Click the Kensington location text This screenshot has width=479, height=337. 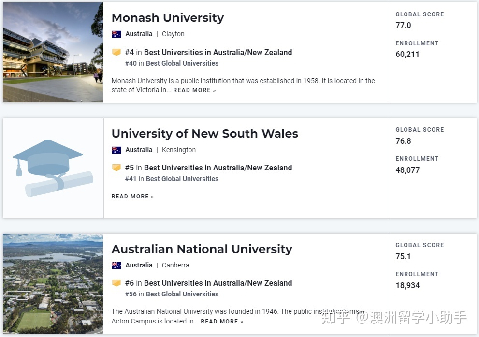click(179, 150)
